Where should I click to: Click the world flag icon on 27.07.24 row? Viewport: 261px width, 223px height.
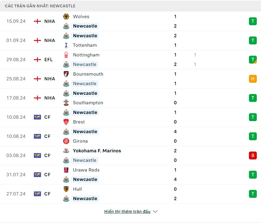pos(38,194)
